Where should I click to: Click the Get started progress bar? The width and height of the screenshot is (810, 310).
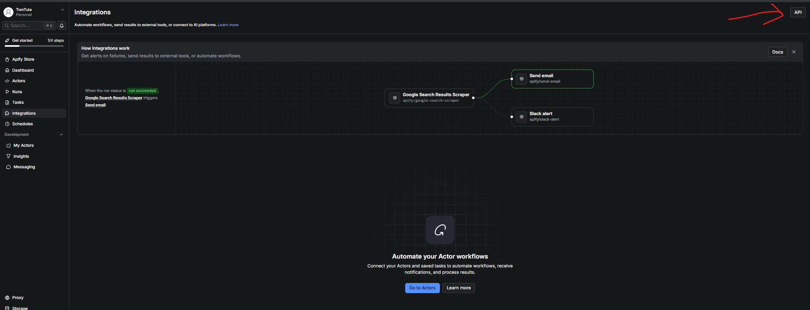click(34, 46)
